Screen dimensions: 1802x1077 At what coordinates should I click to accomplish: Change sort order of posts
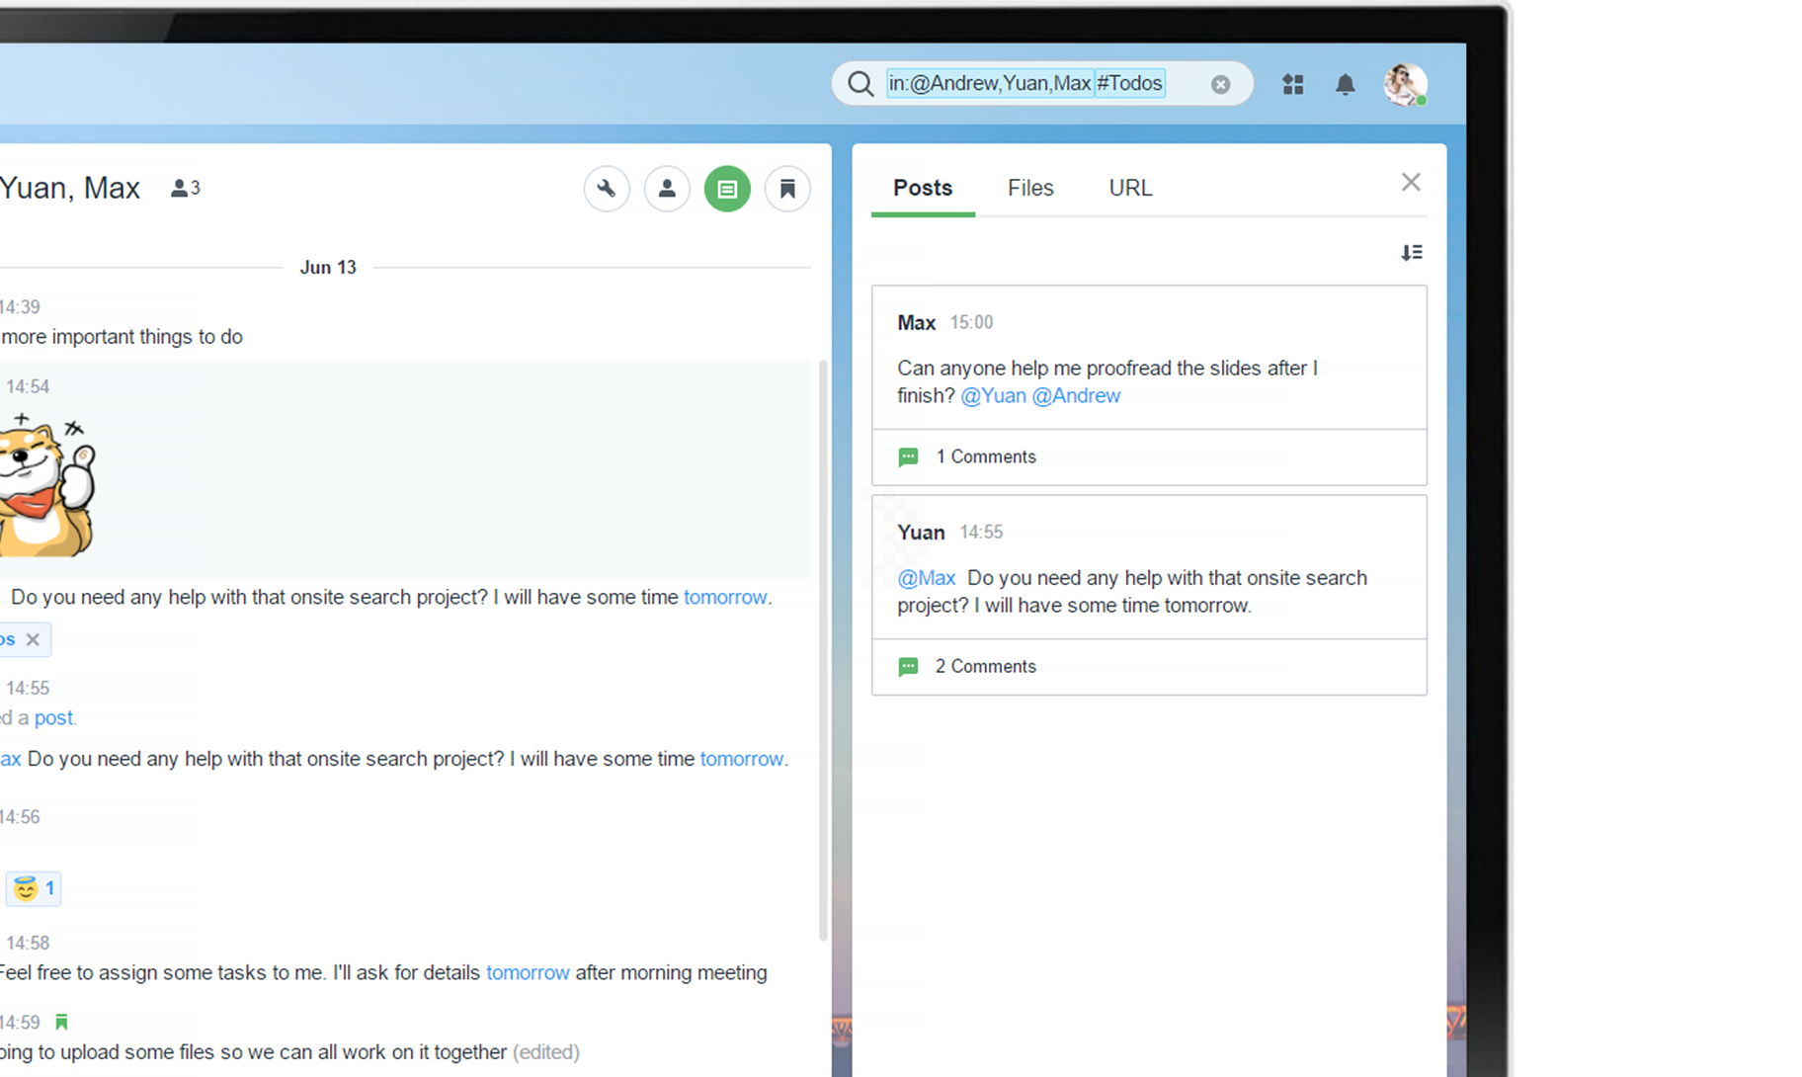tap(1411, 253)
